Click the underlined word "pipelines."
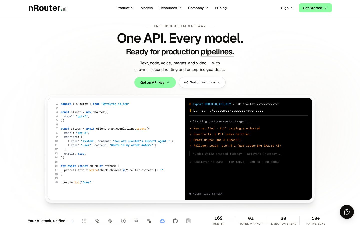Screen dimensions: 360x225 (217, 52)
